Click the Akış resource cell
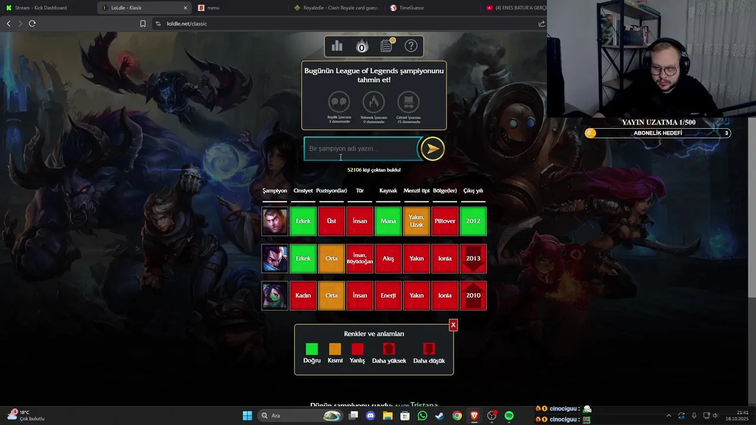756x425 pixels. pos(388,259)
